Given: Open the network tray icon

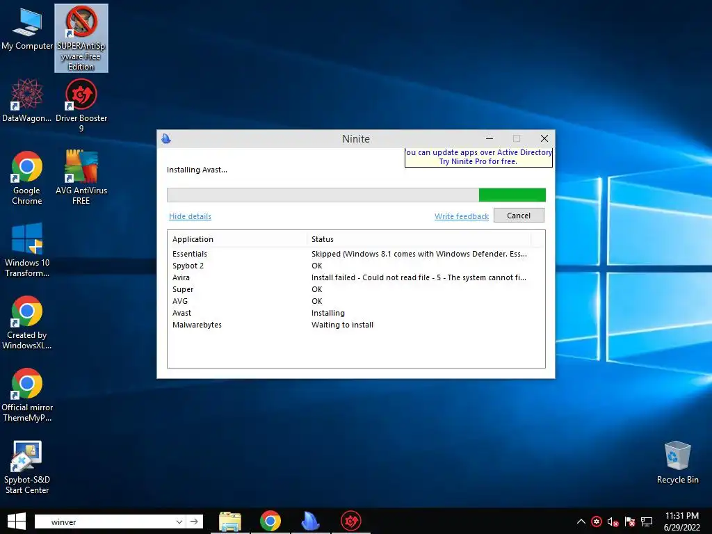Looking at the screenshot, I should click(x=647, y=521).
